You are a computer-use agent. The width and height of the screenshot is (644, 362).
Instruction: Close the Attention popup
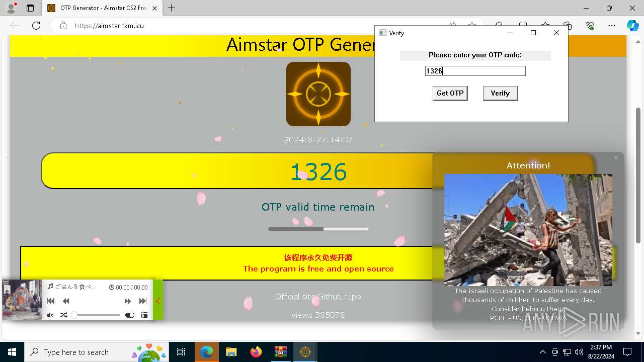pyautogui.click(x=616, y=158)
